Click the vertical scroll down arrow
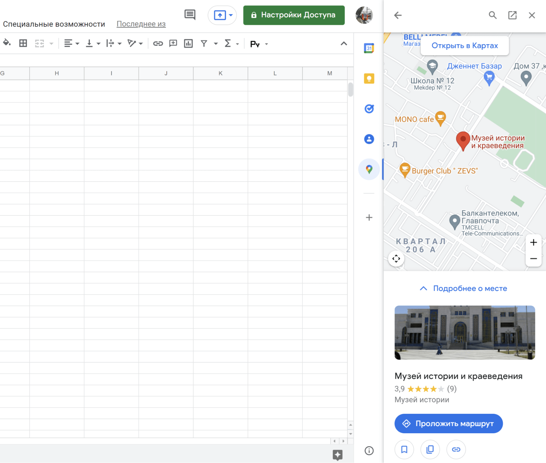 click(351, 434)
